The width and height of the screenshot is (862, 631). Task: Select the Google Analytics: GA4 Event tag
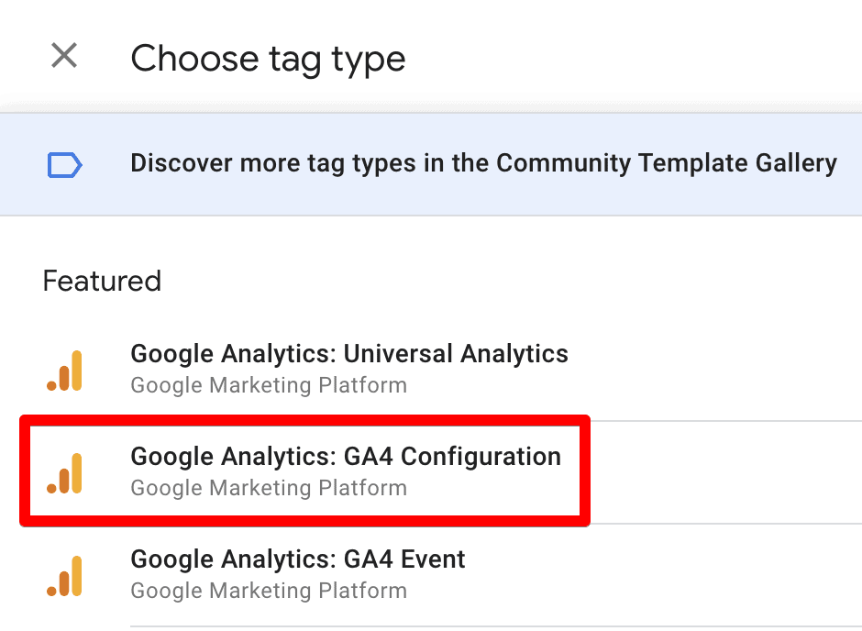[x=298, y=559]
